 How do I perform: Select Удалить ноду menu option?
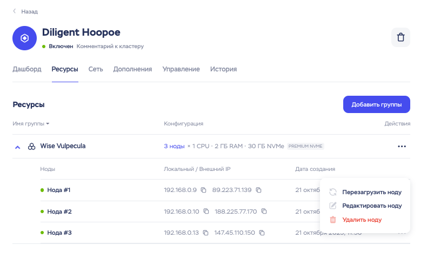click(362, 220)
